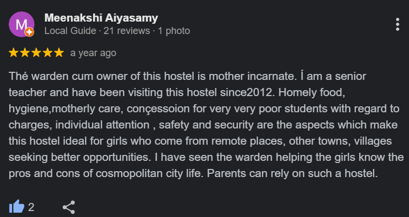
Task: Like the review with thumbs-up icon
Action: pyautogui.click(x=17, y=207)
